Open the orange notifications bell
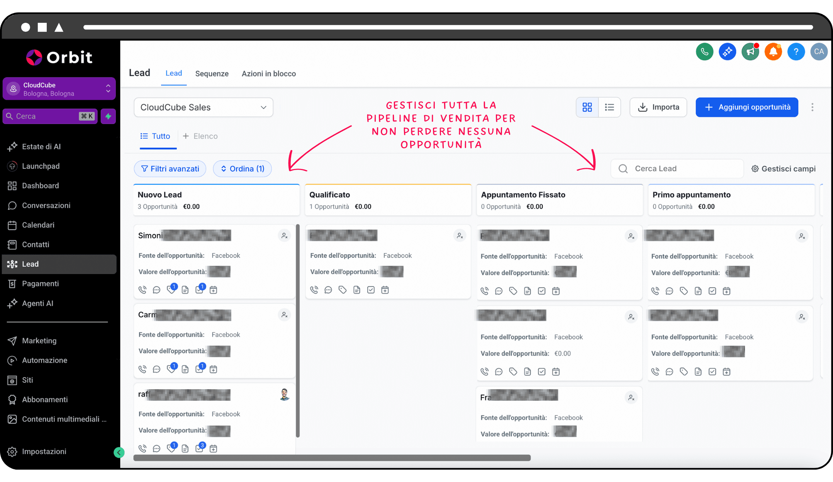Image resolution: width=833 pixels, height=482 pixels. 773,52
